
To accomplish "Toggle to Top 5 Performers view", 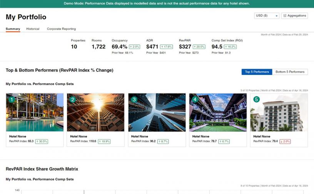I will pos(257,72).
